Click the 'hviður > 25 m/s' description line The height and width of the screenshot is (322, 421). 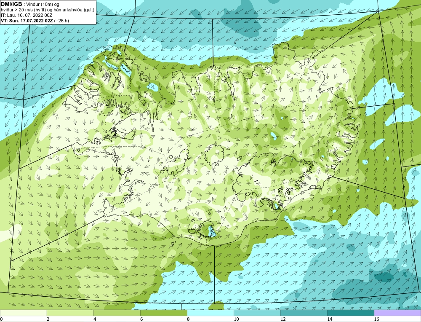coord(48,10)
